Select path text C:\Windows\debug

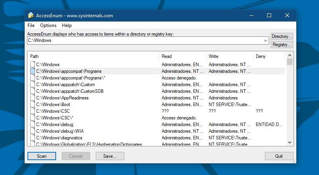coord(55,124)
